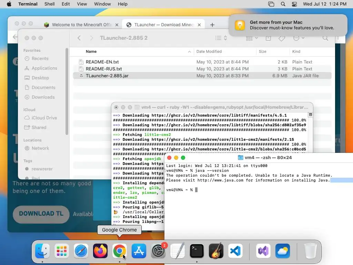Open the Help menu
Viewport: 353px width, 265px height.
point(123,4)
